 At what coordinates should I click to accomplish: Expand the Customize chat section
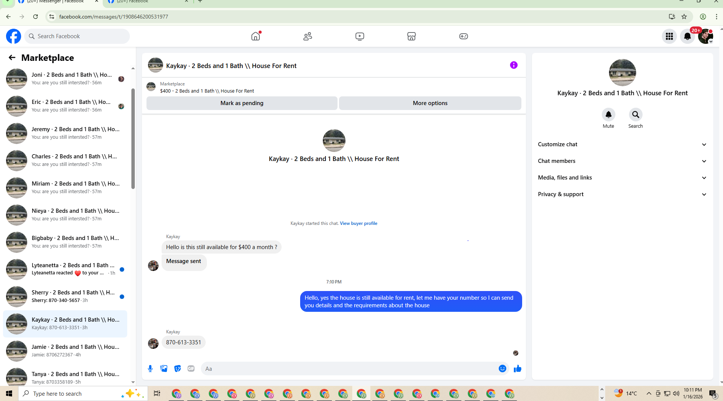point(622,144)
